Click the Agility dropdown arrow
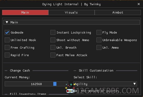The height and width of the screenshot is (97, 143). click(x=134, y=84)
